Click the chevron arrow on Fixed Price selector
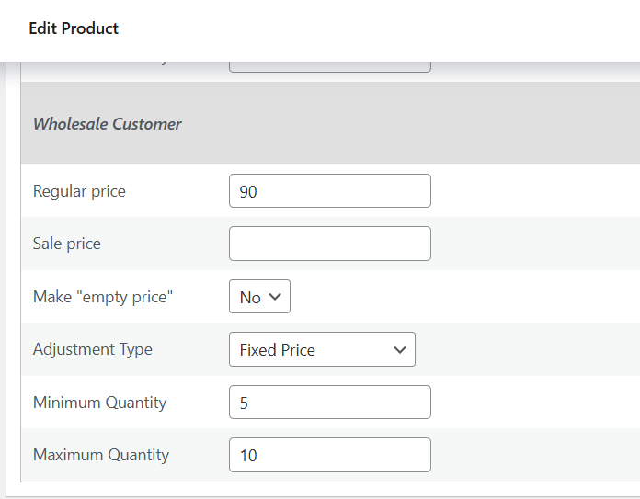This screenshot has width=640, height=499. [x=399, y=350]
